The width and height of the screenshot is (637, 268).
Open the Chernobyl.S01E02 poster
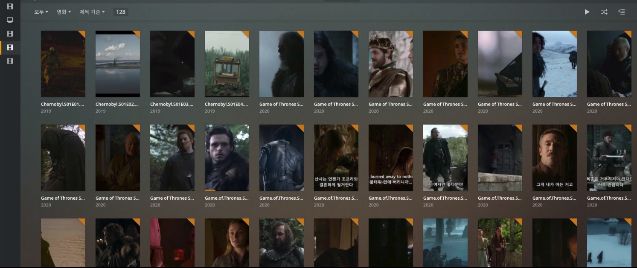click(118, 64)
